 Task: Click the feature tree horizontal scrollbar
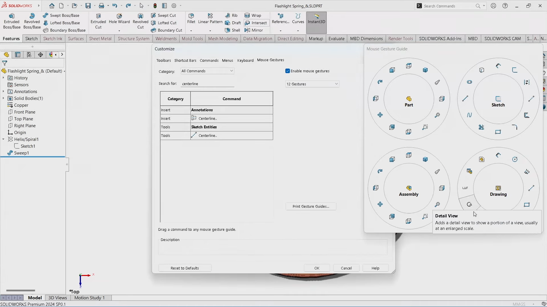21,290
